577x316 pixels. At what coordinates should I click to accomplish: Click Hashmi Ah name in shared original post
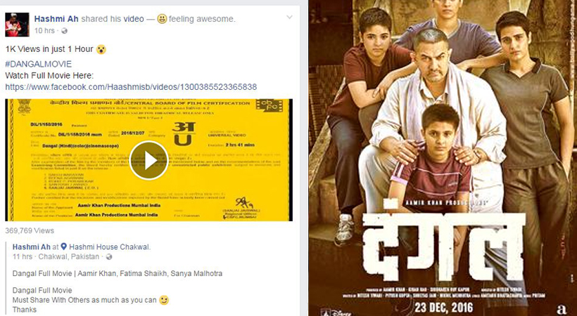point(31,247)
